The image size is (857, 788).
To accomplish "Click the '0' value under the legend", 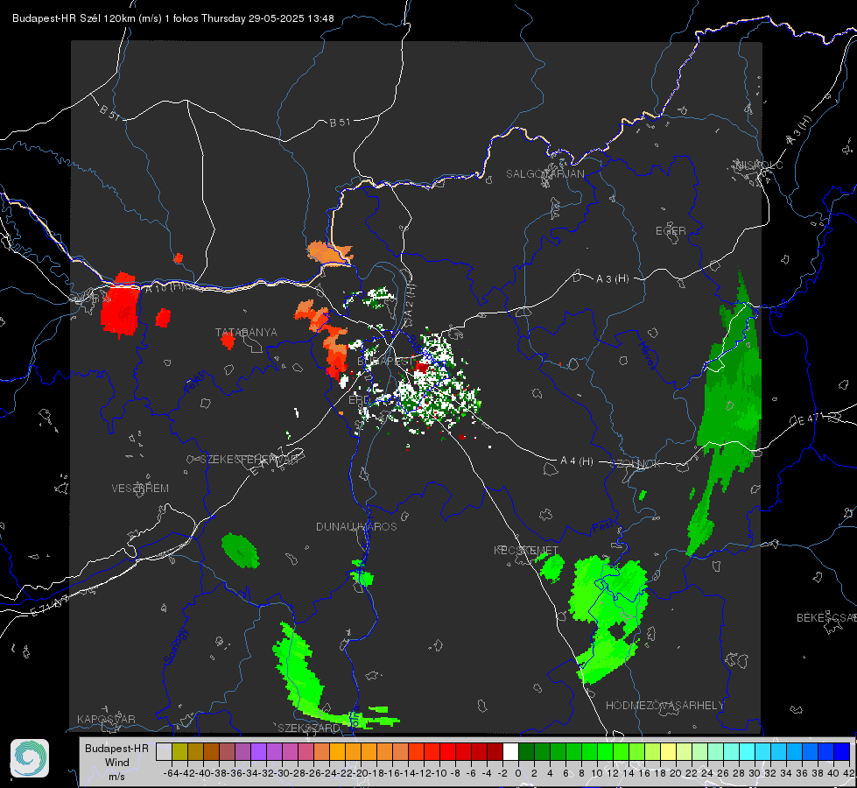I will (x=518, y=773).
